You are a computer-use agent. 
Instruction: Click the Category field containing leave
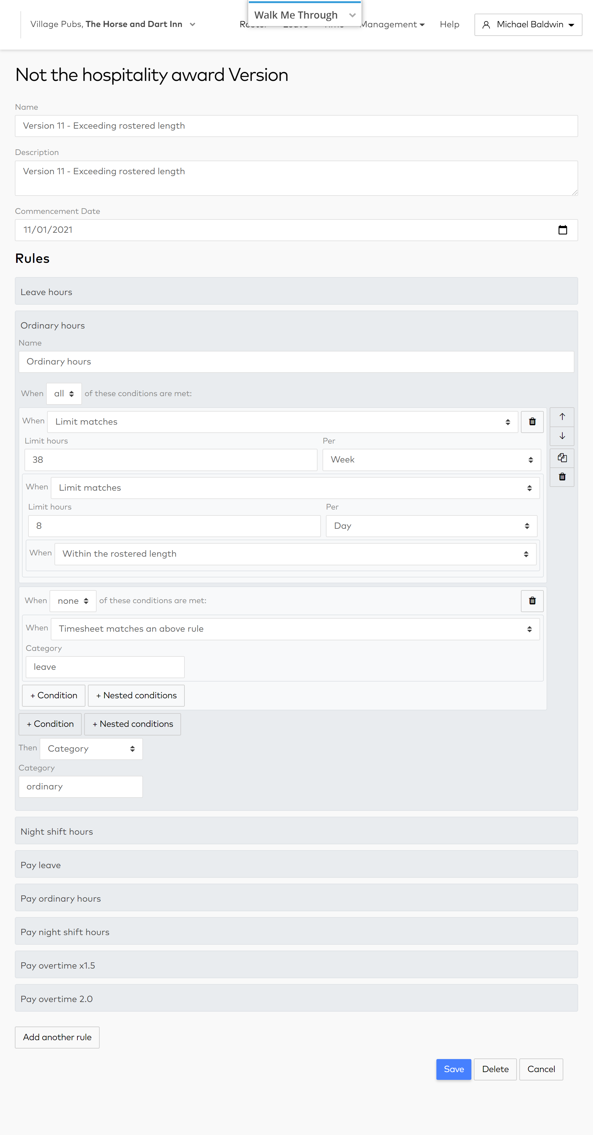click(x=105, y=668)
